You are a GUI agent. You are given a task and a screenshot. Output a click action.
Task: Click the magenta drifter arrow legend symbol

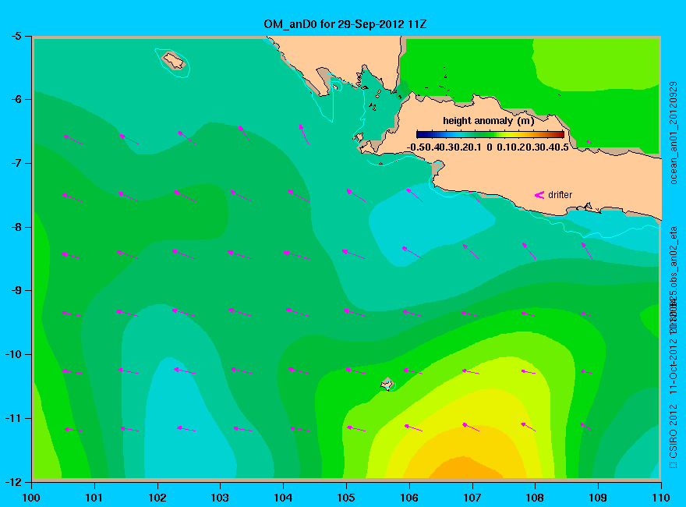pyautogui.click(x=539, y=195)
